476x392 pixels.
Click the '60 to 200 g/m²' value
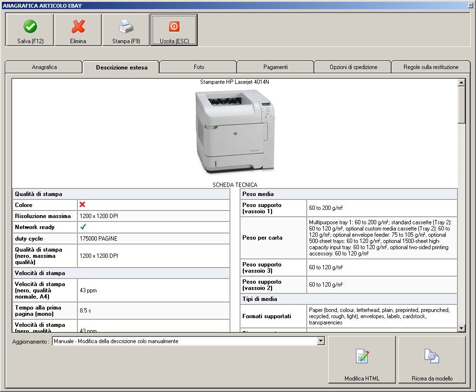click(326, 208)
